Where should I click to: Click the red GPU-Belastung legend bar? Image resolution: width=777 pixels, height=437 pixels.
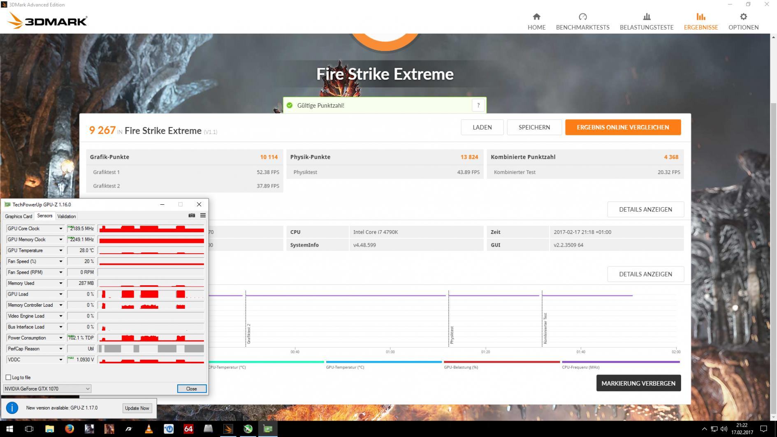coord(502,362)
